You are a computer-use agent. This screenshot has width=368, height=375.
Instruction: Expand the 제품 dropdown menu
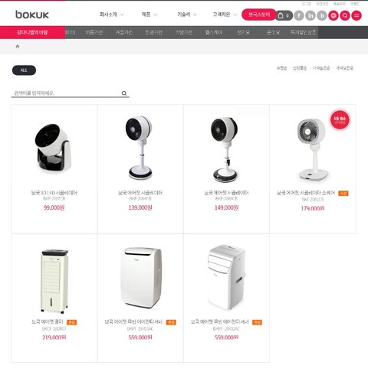(149, 15)
